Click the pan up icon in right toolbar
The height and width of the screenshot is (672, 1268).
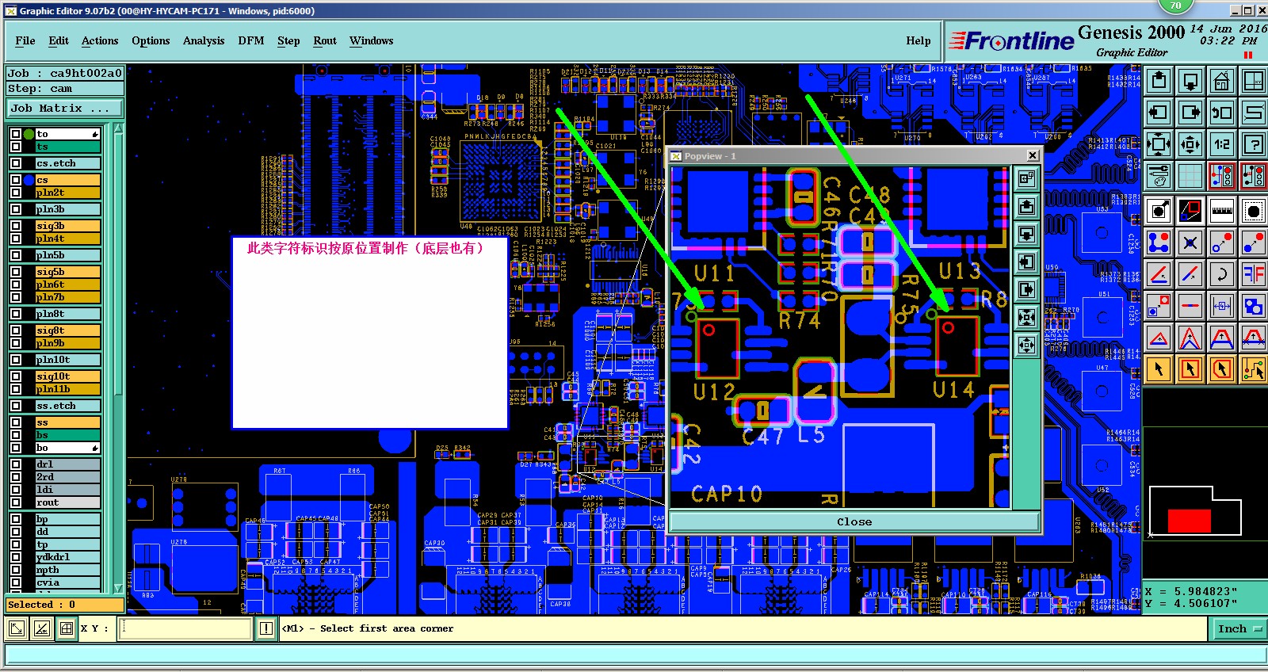click(1159, 81)
